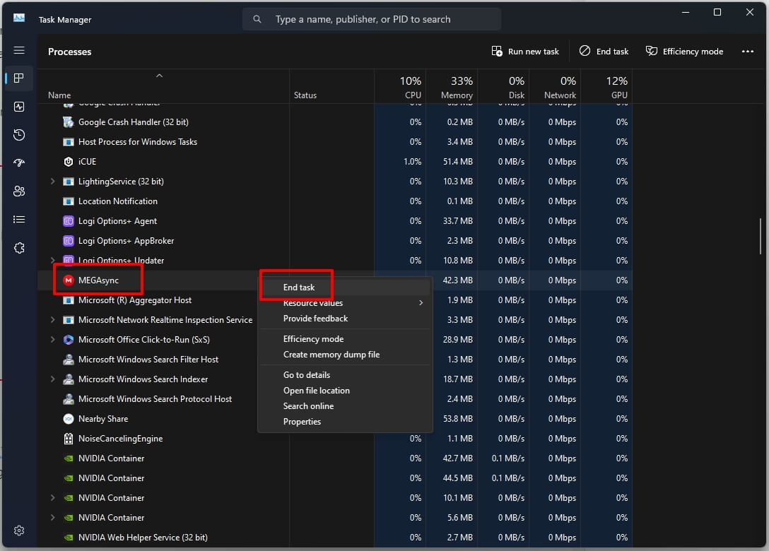
Task: Expand Microsoft Windows Search Indexer group
Action: pos(53,379)
